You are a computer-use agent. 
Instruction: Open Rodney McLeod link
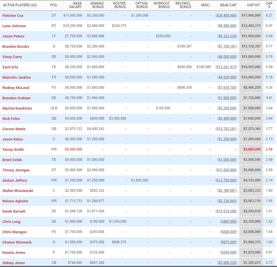coord(16,88)
